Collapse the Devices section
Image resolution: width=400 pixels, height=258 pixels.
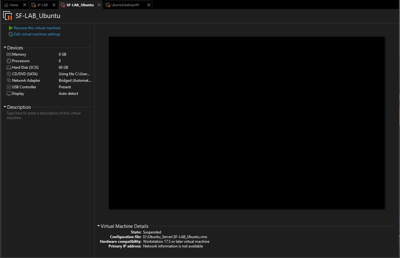(5, 48)
